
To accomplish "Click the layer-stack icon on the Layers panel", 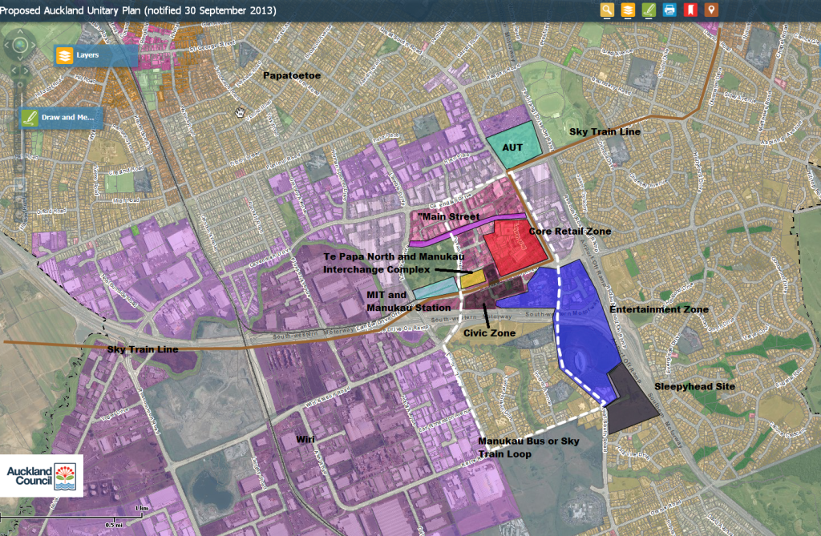I will [x=64, y=54].
